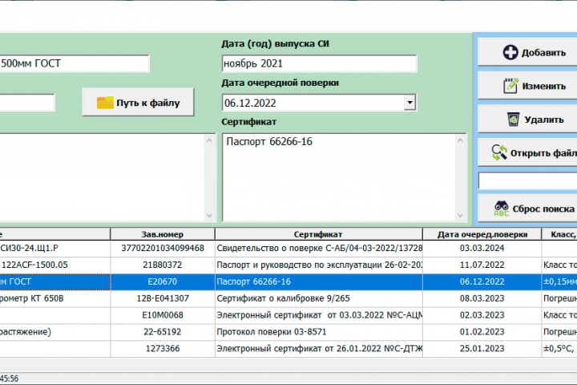
Task: Click the yellow folder icon on Путь к файлу
Action: point(105,103)
